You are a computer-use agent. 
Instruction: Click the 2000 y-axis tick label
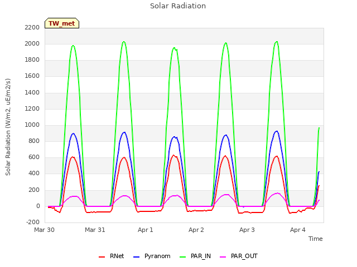(x=32, y=43)
